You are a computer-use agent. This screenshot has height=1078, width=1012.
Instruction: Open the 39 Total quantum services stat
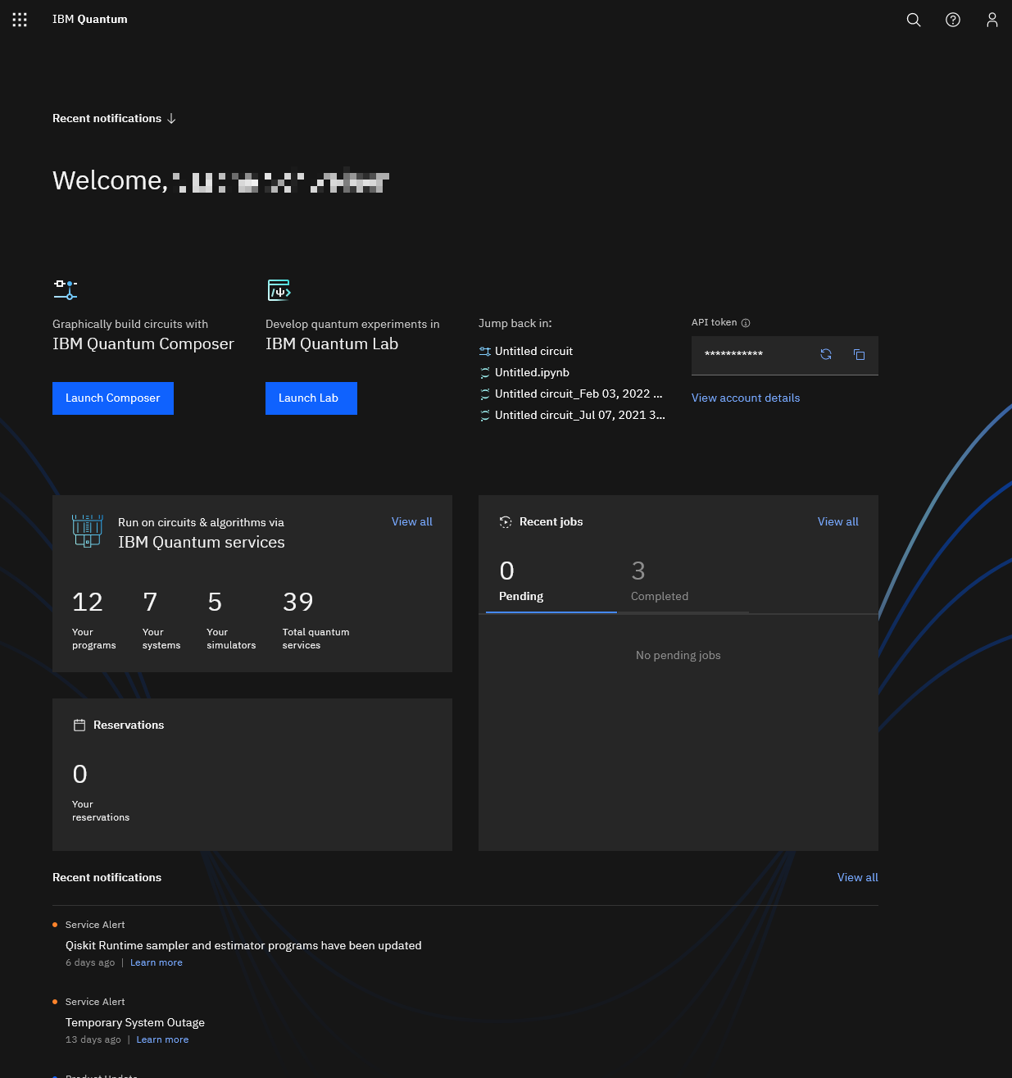point(316,621)
